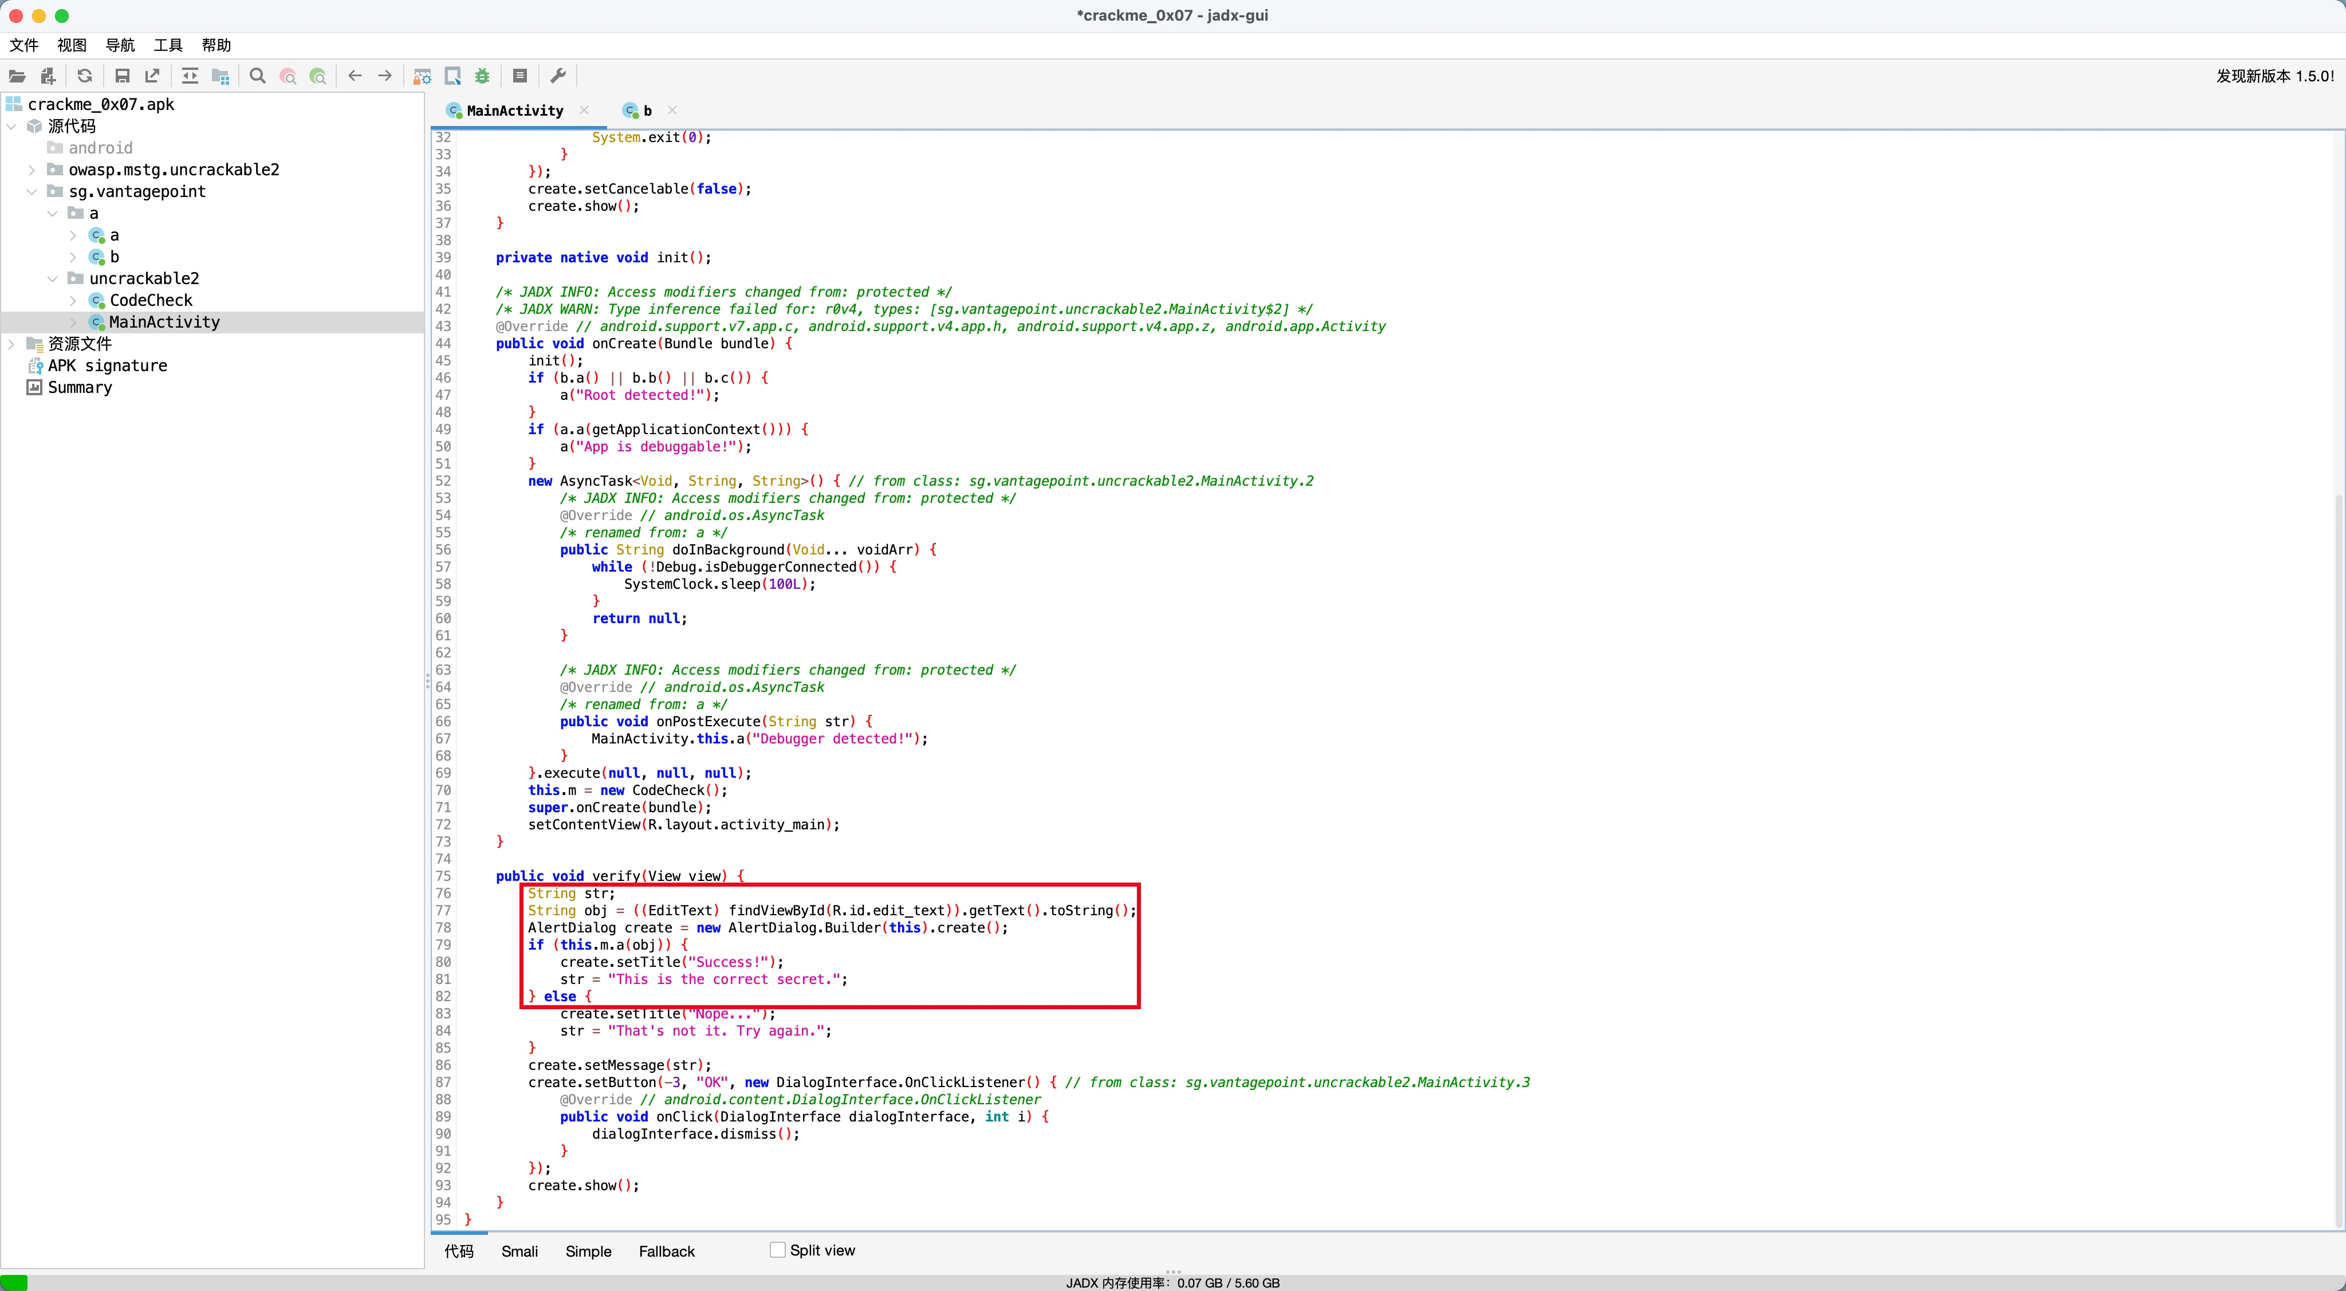This screenshot has height=1291, width=2346.
Task: Toggle the Split view checkbox
Action: point(778,1250)
